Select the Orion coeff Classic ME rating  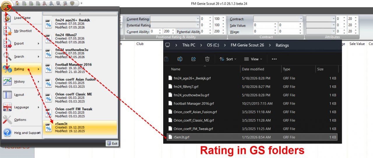click(x=80, y=98)
